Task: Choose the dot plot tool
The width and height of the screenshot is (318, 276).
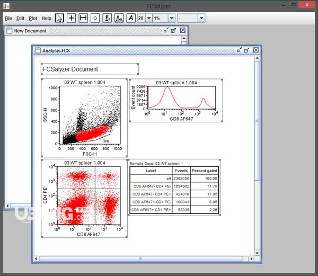Action: tap(107, 18)
